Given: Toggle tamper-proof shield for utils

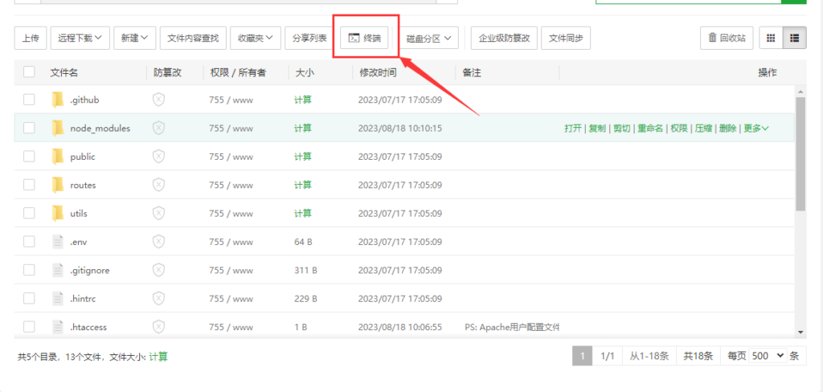Looking at the screenshot, I should pyautogui.click(x=158, y=213).
